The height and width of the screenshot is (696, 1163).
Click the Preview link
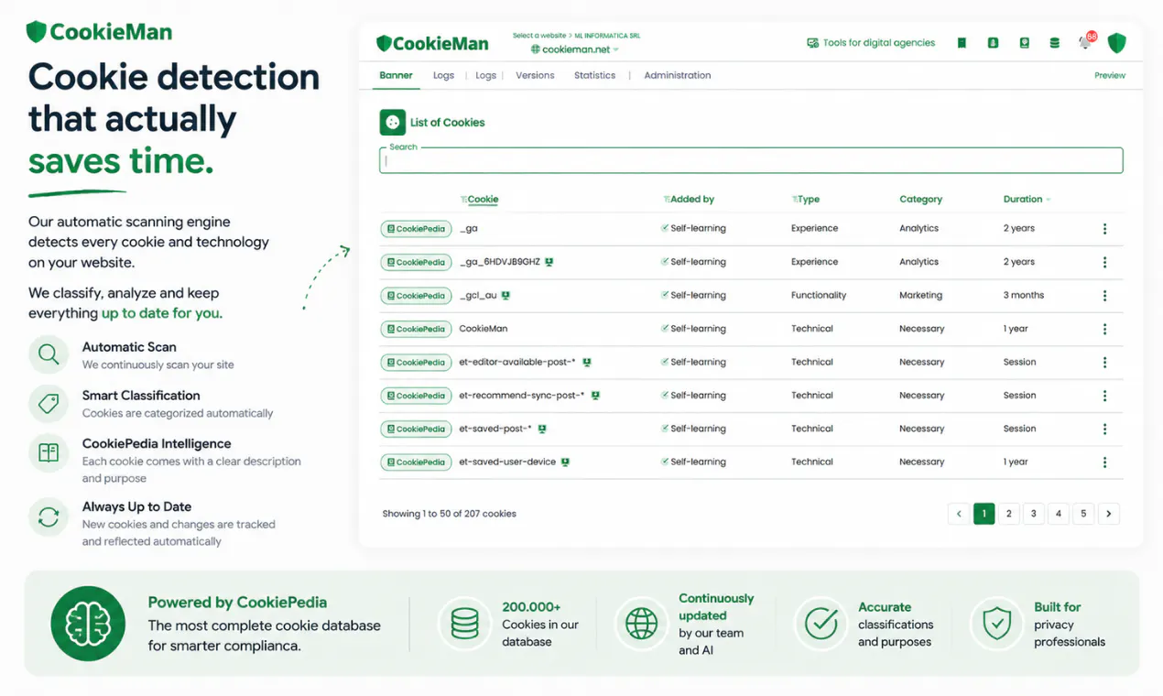click(1110, 75)
